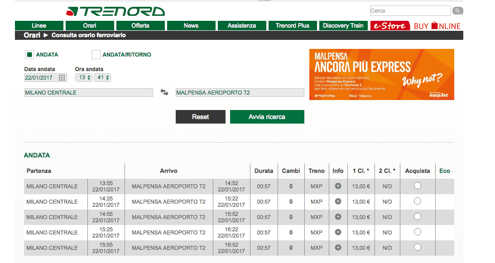The image size is (495, 263).
Task: Choose the 14:55 train to purchase
Action: [x=418, y=216]
